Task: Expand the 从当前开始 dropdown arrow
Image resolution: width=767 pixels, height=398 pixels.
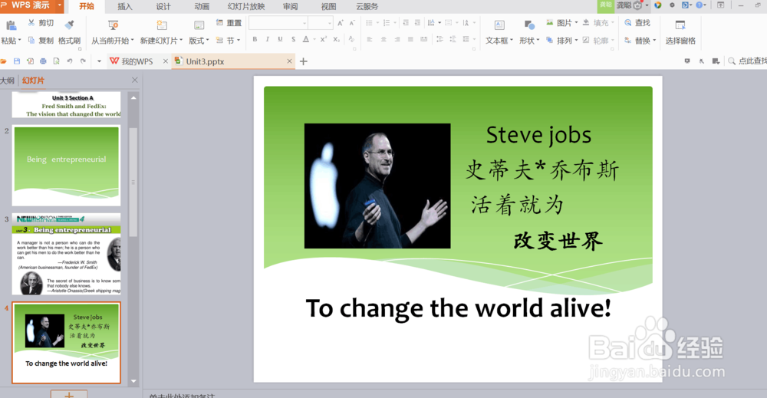Action: (x=132, y=41)
